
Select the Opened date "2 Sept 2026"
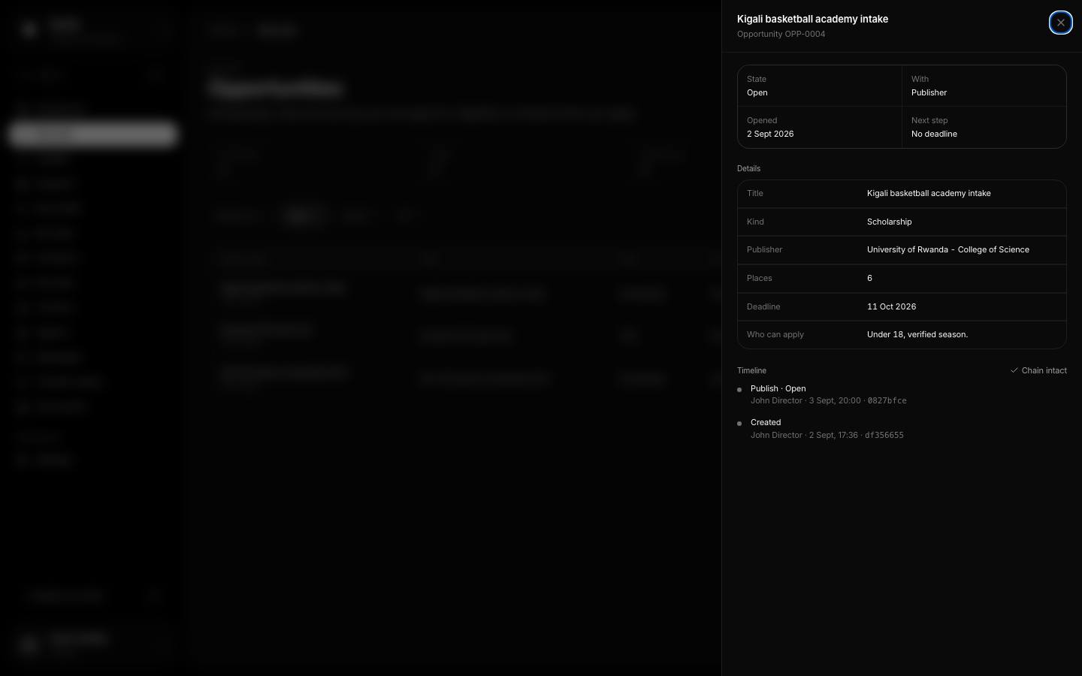point(770,134)
